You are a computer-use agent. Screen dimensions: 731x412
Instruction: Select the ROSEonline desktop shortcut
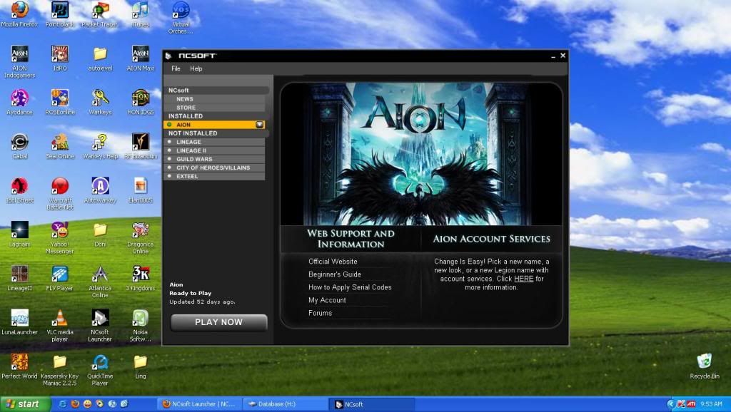[60, 102]
